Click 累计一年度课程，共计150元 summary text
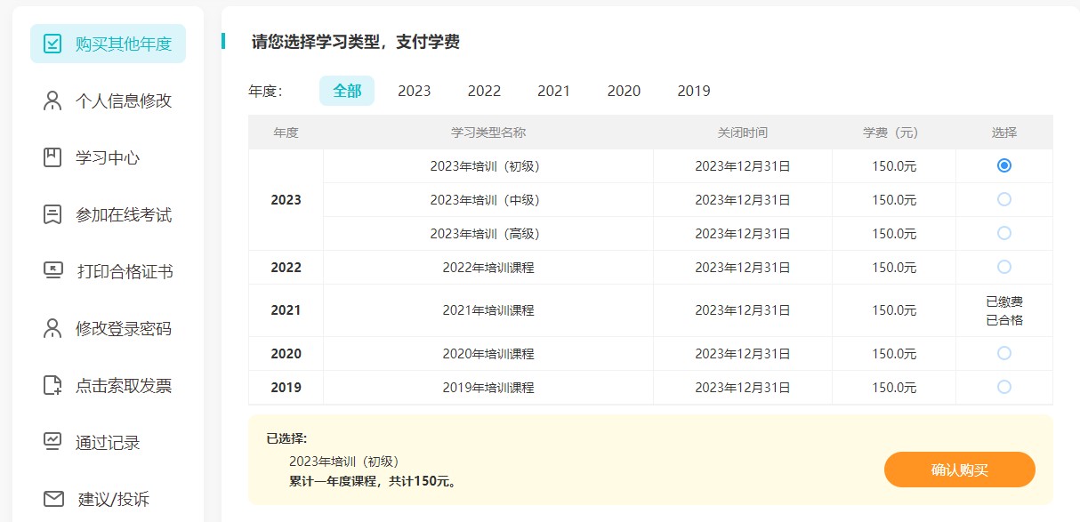Image resolution: width=1080 pixels, height=522 pixels. tap(374, 482)
